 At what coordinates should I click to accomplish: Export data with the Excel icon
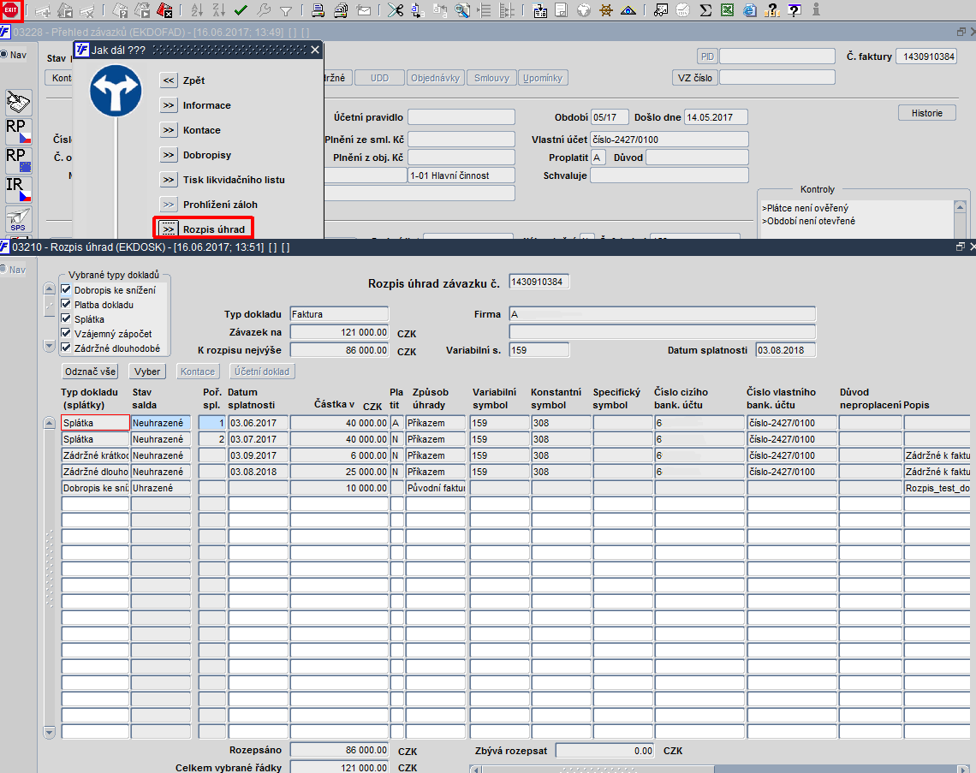[x=727, y=11]
